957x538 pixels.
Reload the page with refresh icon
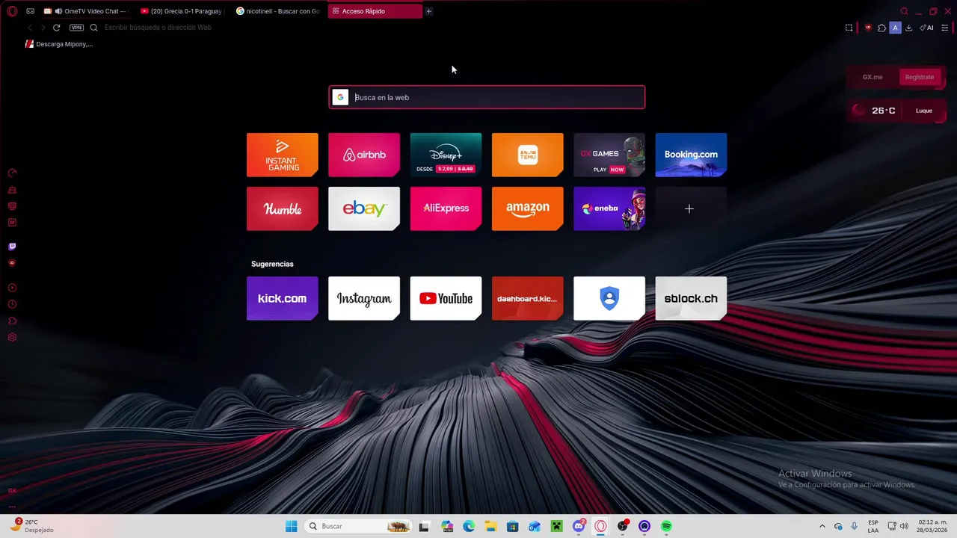[56, 28]
